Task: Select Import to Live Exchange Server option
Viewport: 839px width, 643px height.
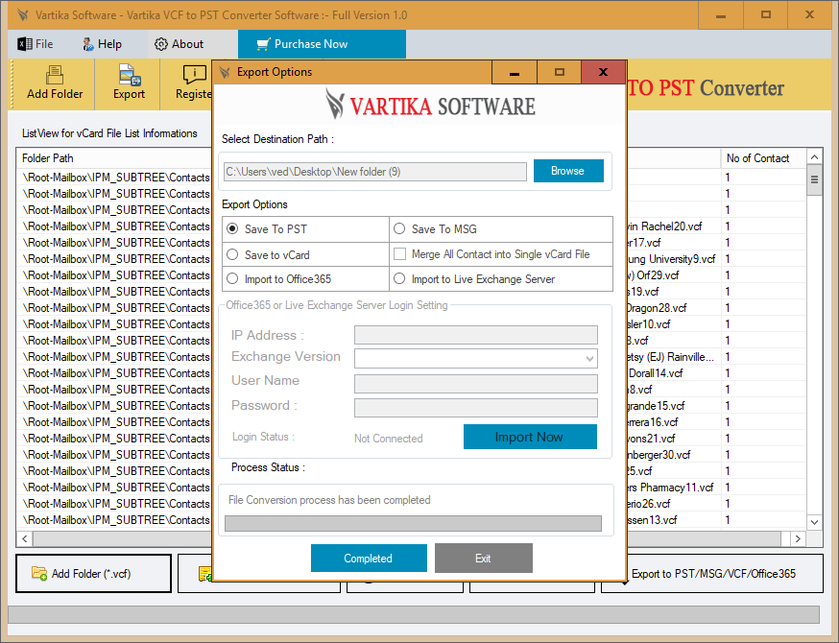Action: [399, 278]
